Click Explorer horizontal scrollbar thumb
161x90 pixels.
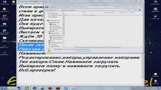click(97, 47)
